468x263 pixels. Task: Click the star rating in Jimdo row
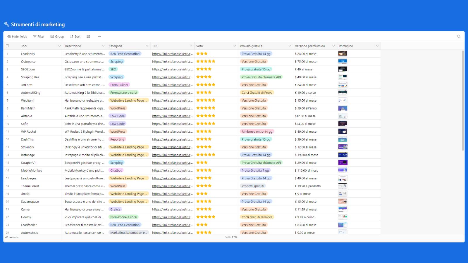202,193
